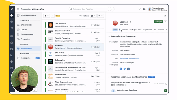
Task: Click the '29 August 2022' last visit date
Action: [135, 30]
